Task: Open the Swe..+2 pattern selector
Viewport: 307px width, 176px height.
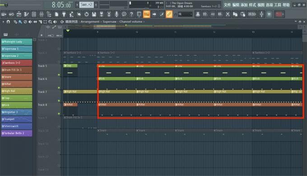Action: 86,5
